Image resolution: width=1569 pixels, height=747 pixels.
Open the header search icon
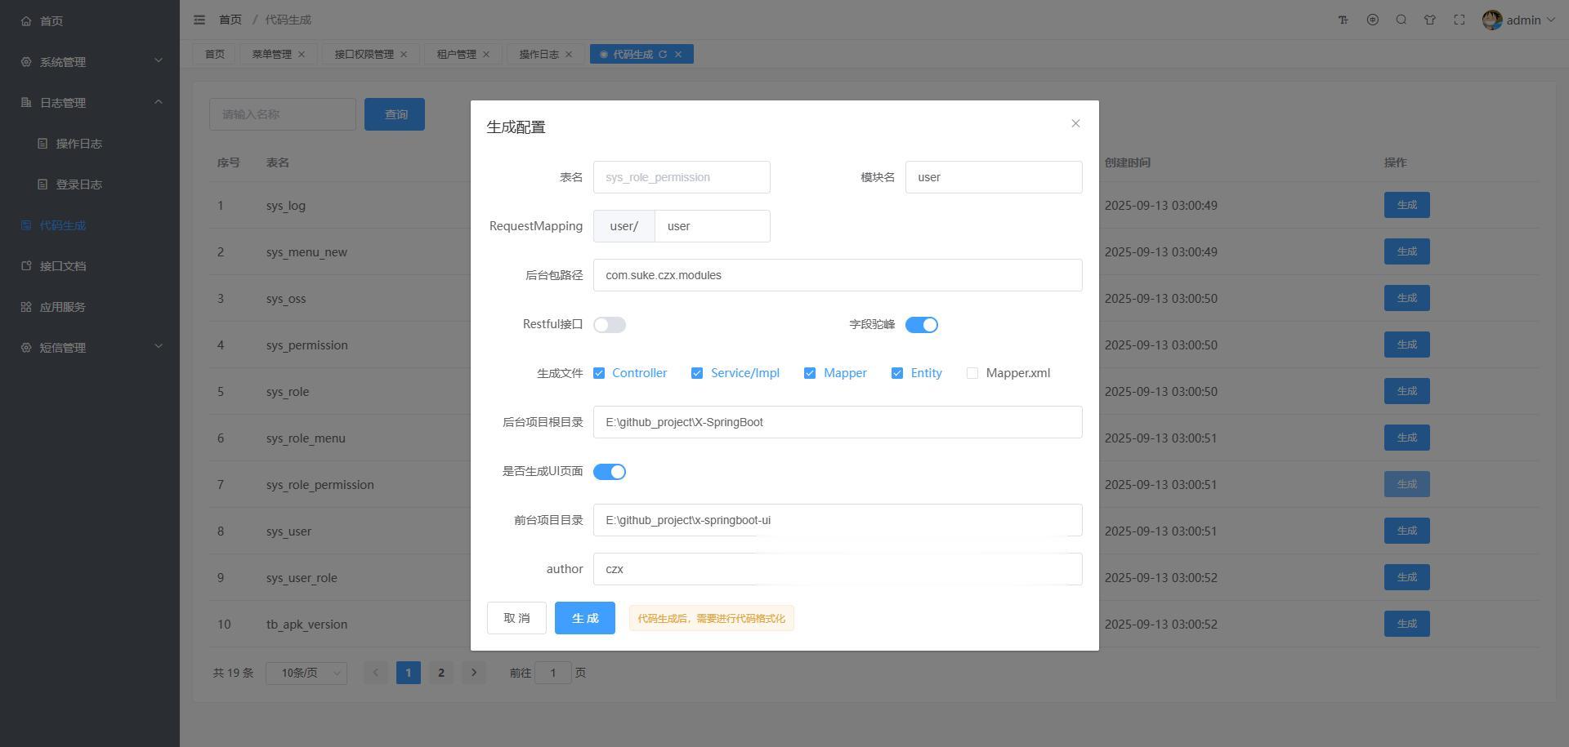(x=1401, y=20)
